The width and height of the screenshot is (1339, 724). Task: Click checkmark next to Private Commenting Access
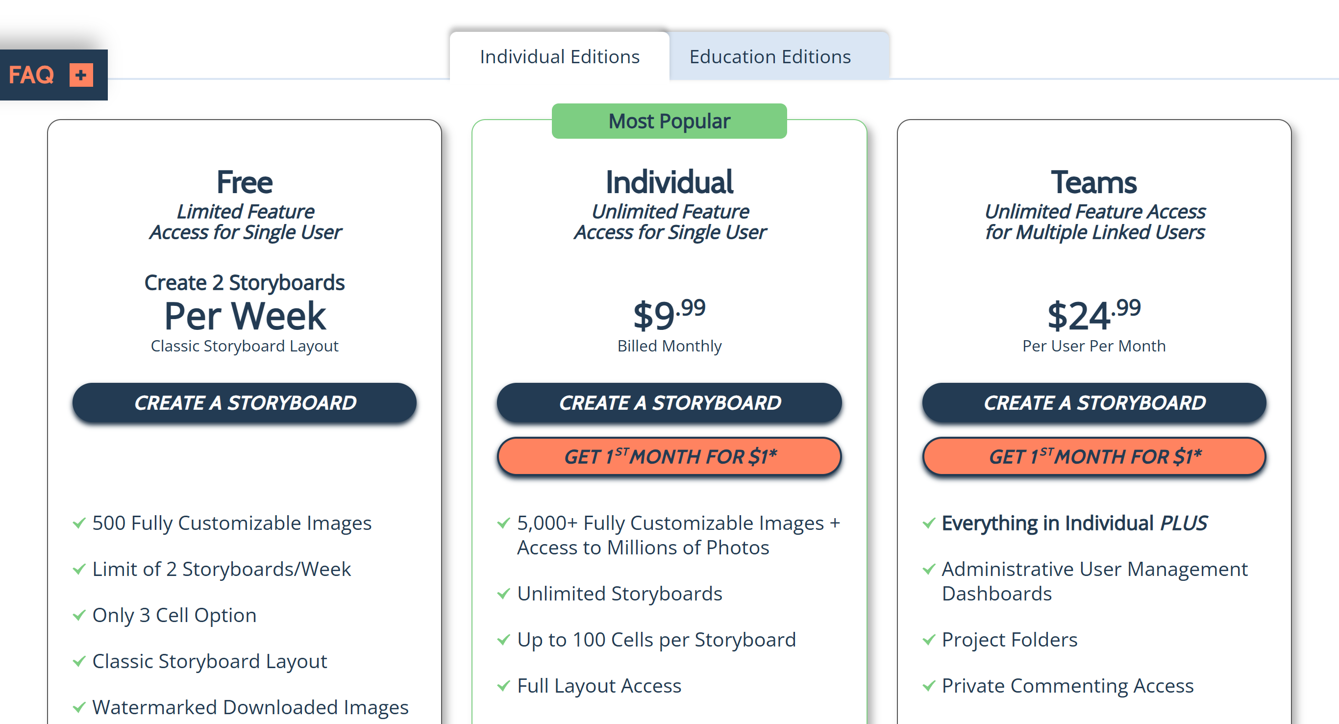(x=929, y=686)
